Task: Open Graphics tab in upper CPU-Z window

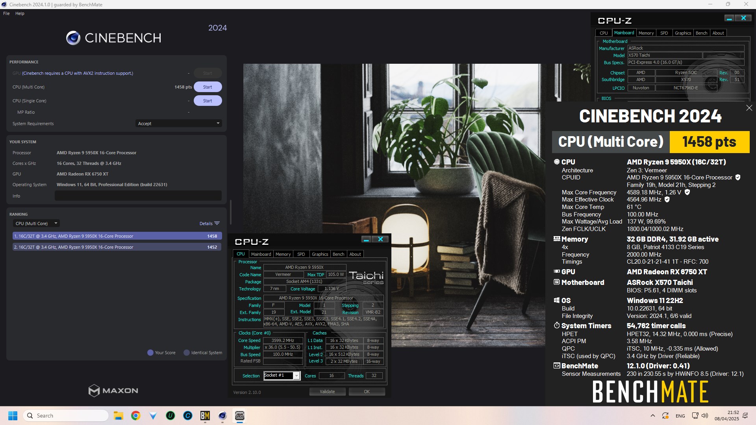Action: tap(683, 33)
